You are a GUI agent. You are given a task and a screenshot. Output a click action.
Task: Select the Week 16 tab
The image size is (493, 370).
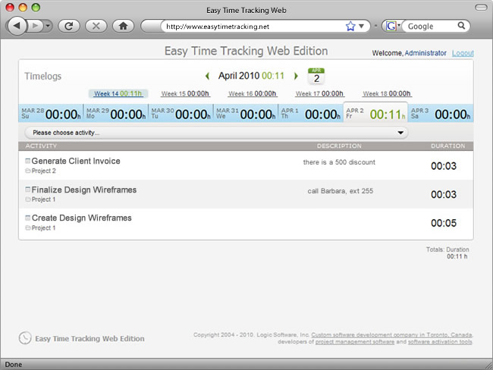tap(253, 94)
